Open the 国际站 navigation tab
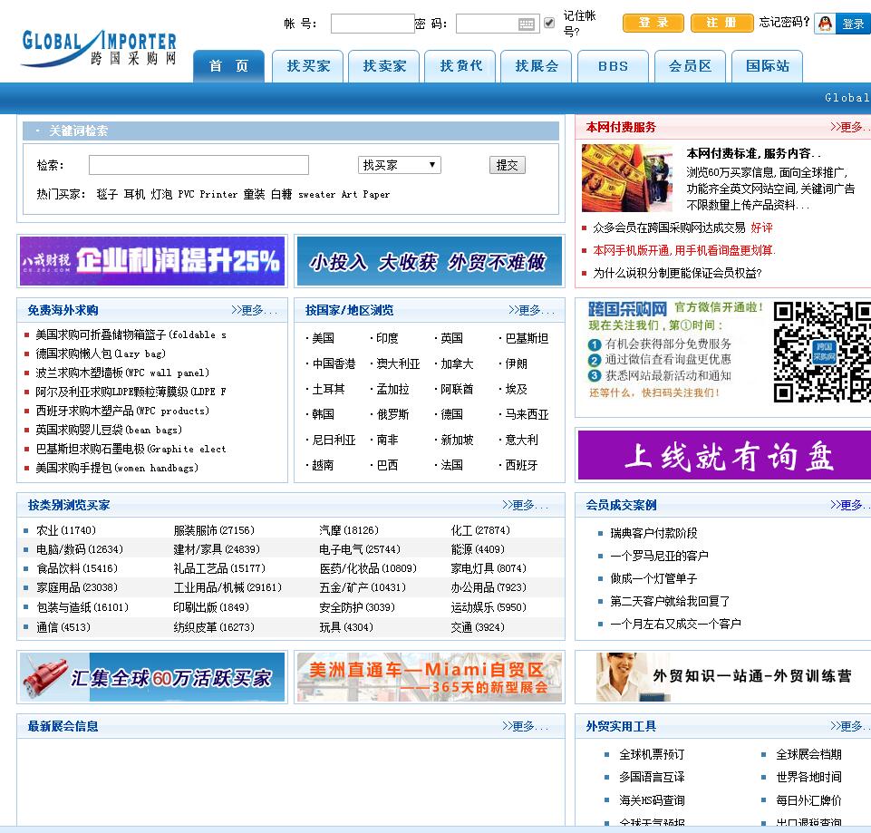The image size is (871, 833). (x=767, y=66)
